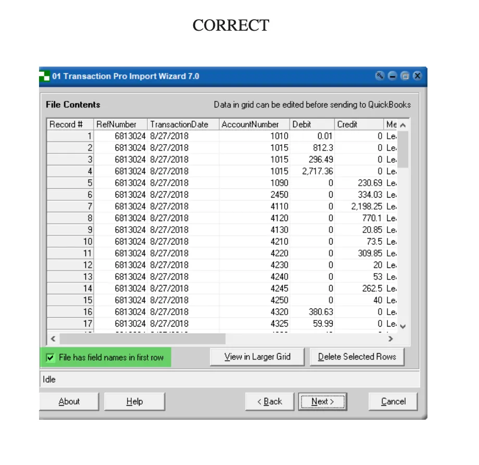The width and height of the screenshot is (479, 465).
Task: Minimize the Import Wizard window
Action: pyautogui.click(x=393, y=75)
